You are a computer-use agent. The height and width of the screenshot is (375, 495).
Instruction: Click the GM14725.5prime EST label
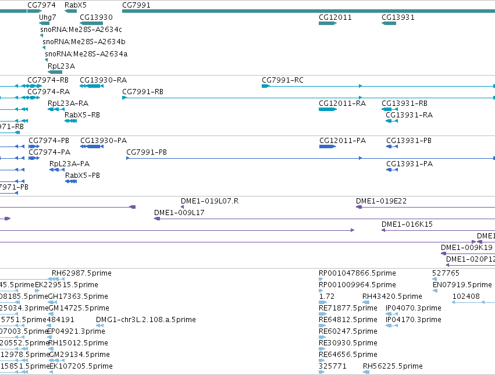(x=79, y=308)
